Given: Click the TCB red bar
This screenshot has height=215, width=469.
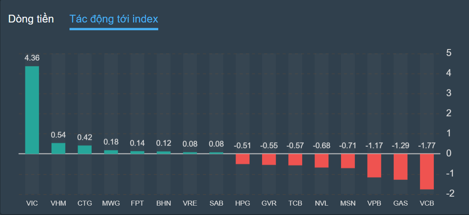Looking at the screenshot, I should point(295,159).
